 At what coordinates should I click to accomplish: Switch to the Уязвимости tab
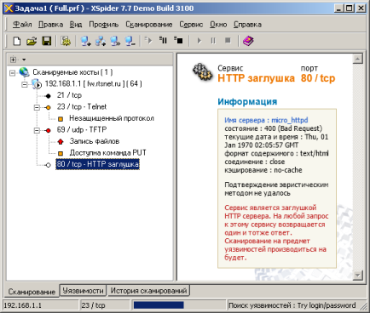coord(83,291)
